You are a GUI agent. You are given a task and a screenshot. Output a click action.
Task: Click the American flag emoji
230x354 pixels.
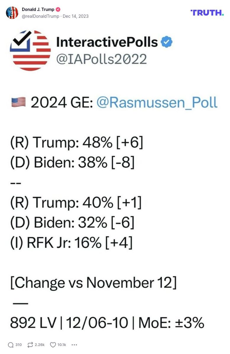click(19, 102)
